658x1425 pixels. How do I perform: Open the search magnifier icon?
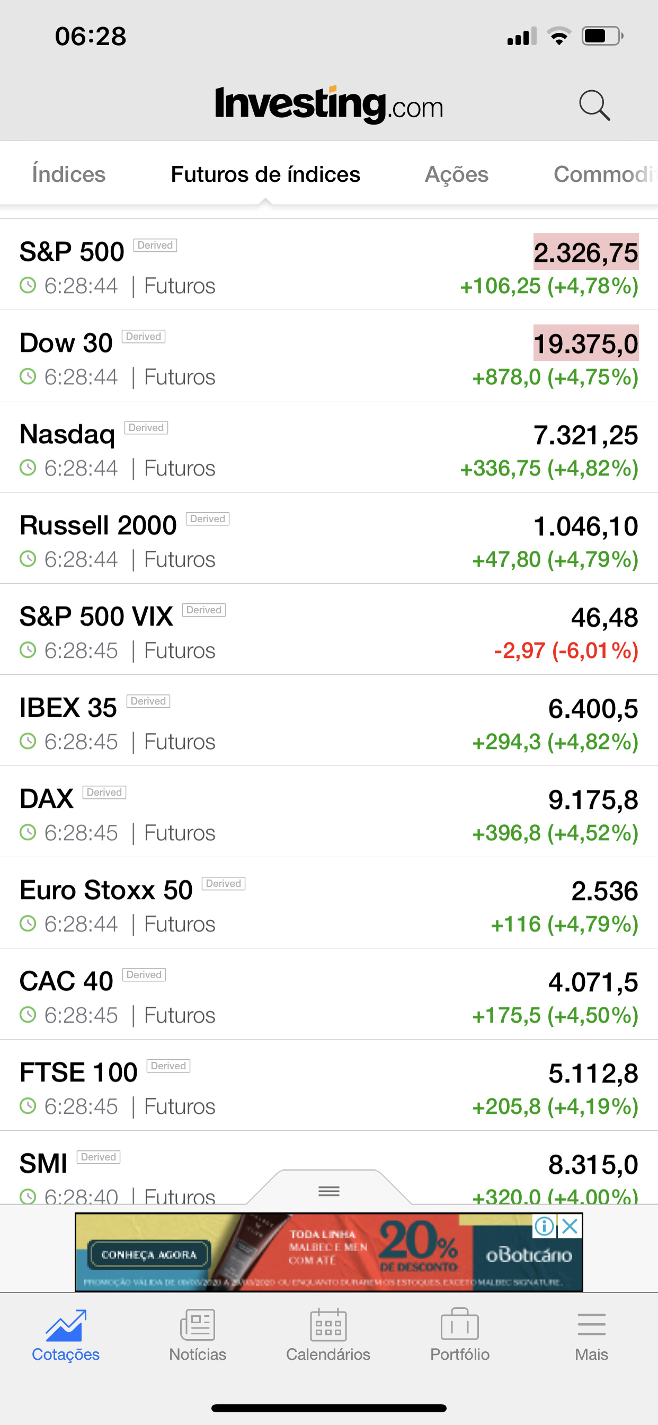point(594,105)
